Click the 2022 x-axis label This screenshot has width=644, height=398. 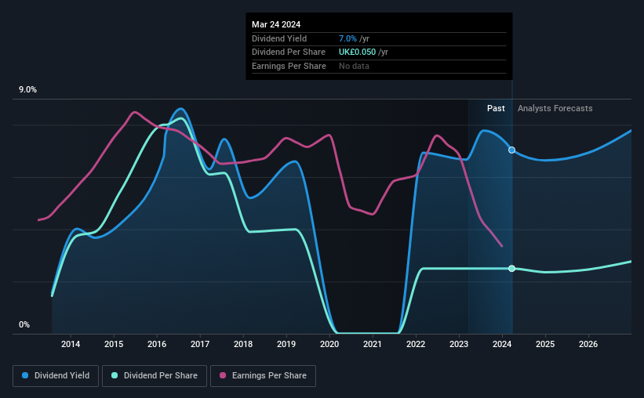point(416,344)
